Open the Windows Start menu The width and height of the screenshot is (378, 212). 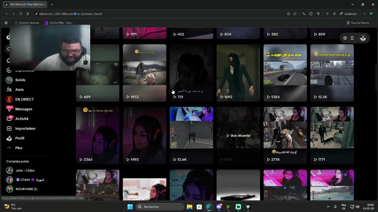130,207
